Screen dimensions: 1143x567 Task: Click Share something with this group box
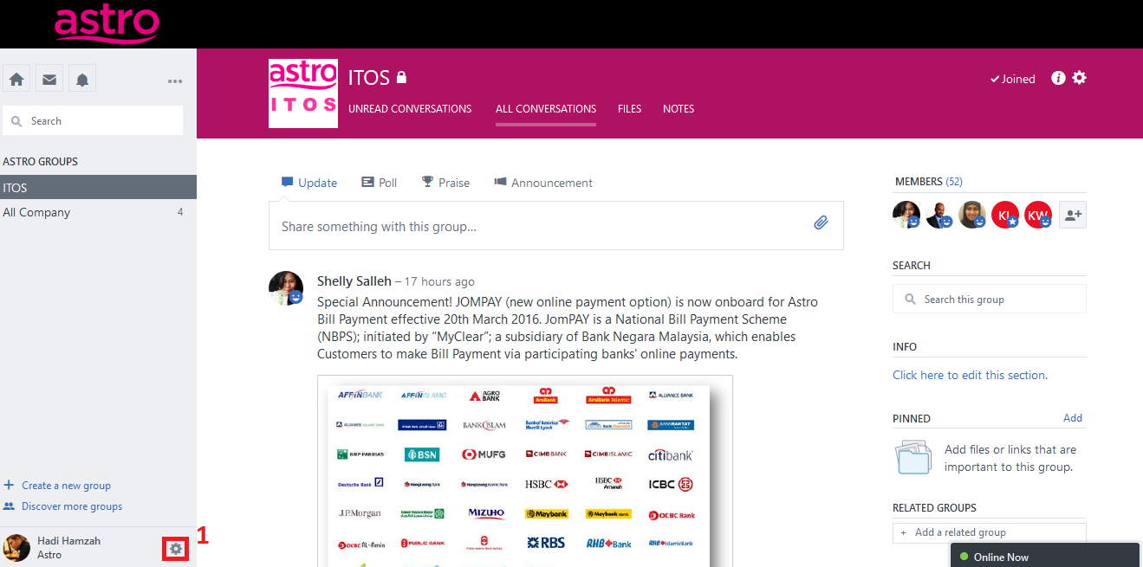click(x=556, y=226)
